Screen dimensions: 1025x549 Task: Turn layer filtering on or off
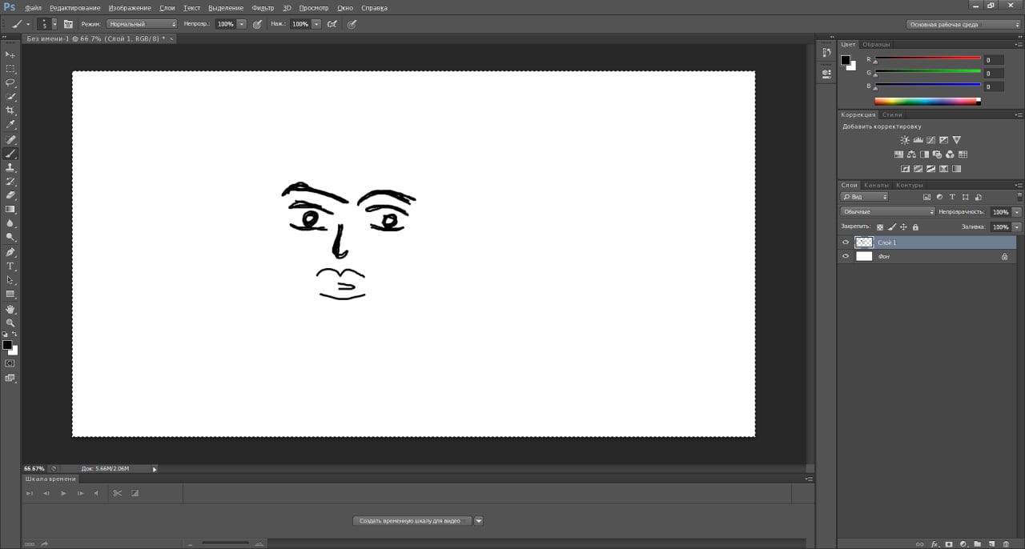(1019, 195)
